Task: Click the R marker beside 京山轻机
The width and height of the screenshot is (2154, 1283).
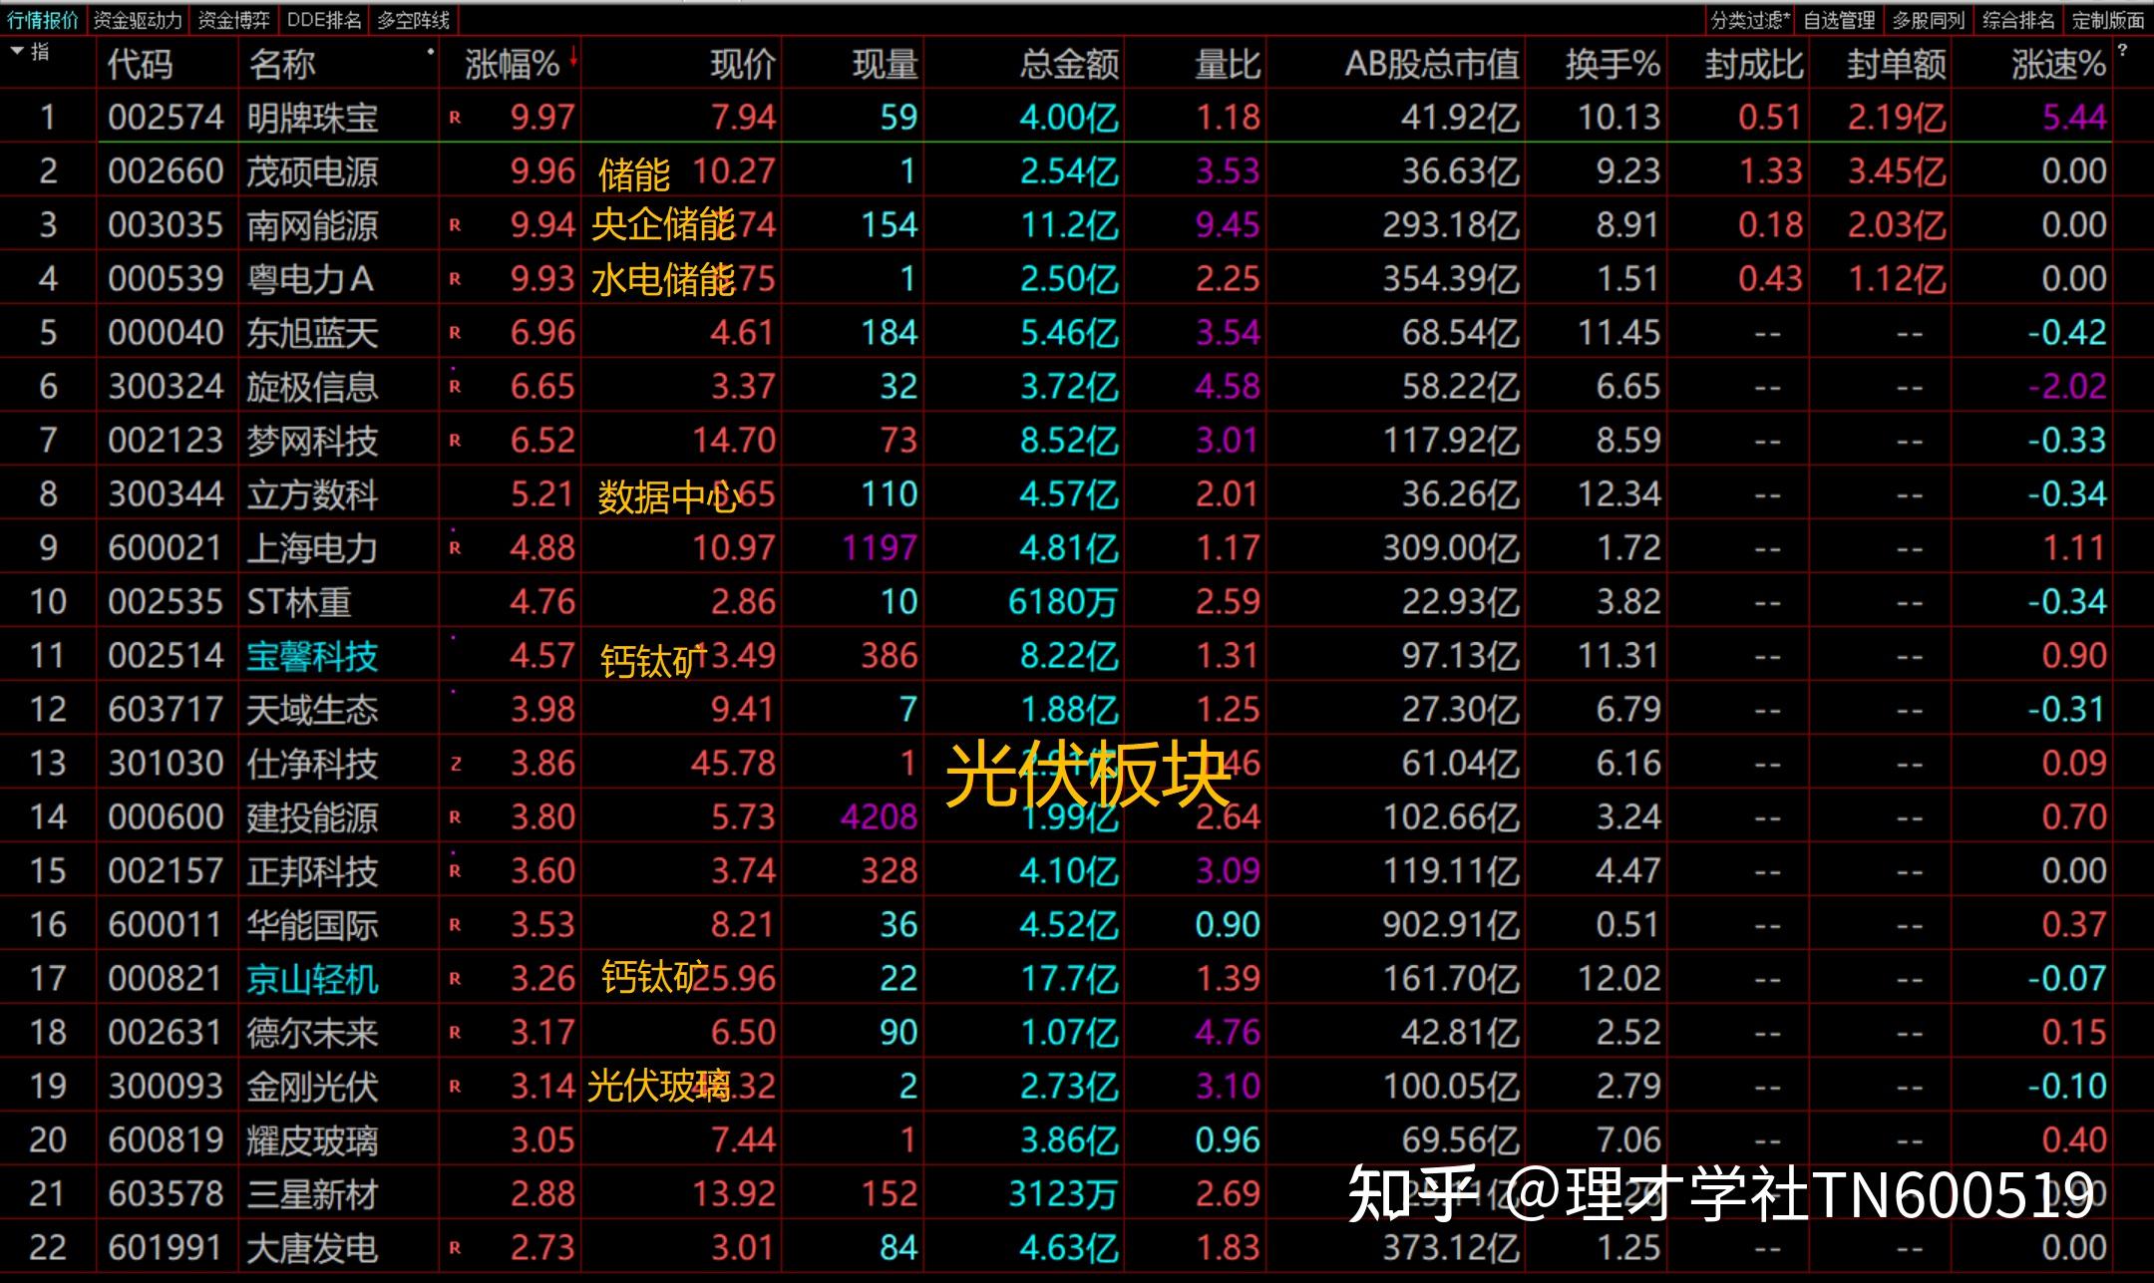Action: pos(455,979)
